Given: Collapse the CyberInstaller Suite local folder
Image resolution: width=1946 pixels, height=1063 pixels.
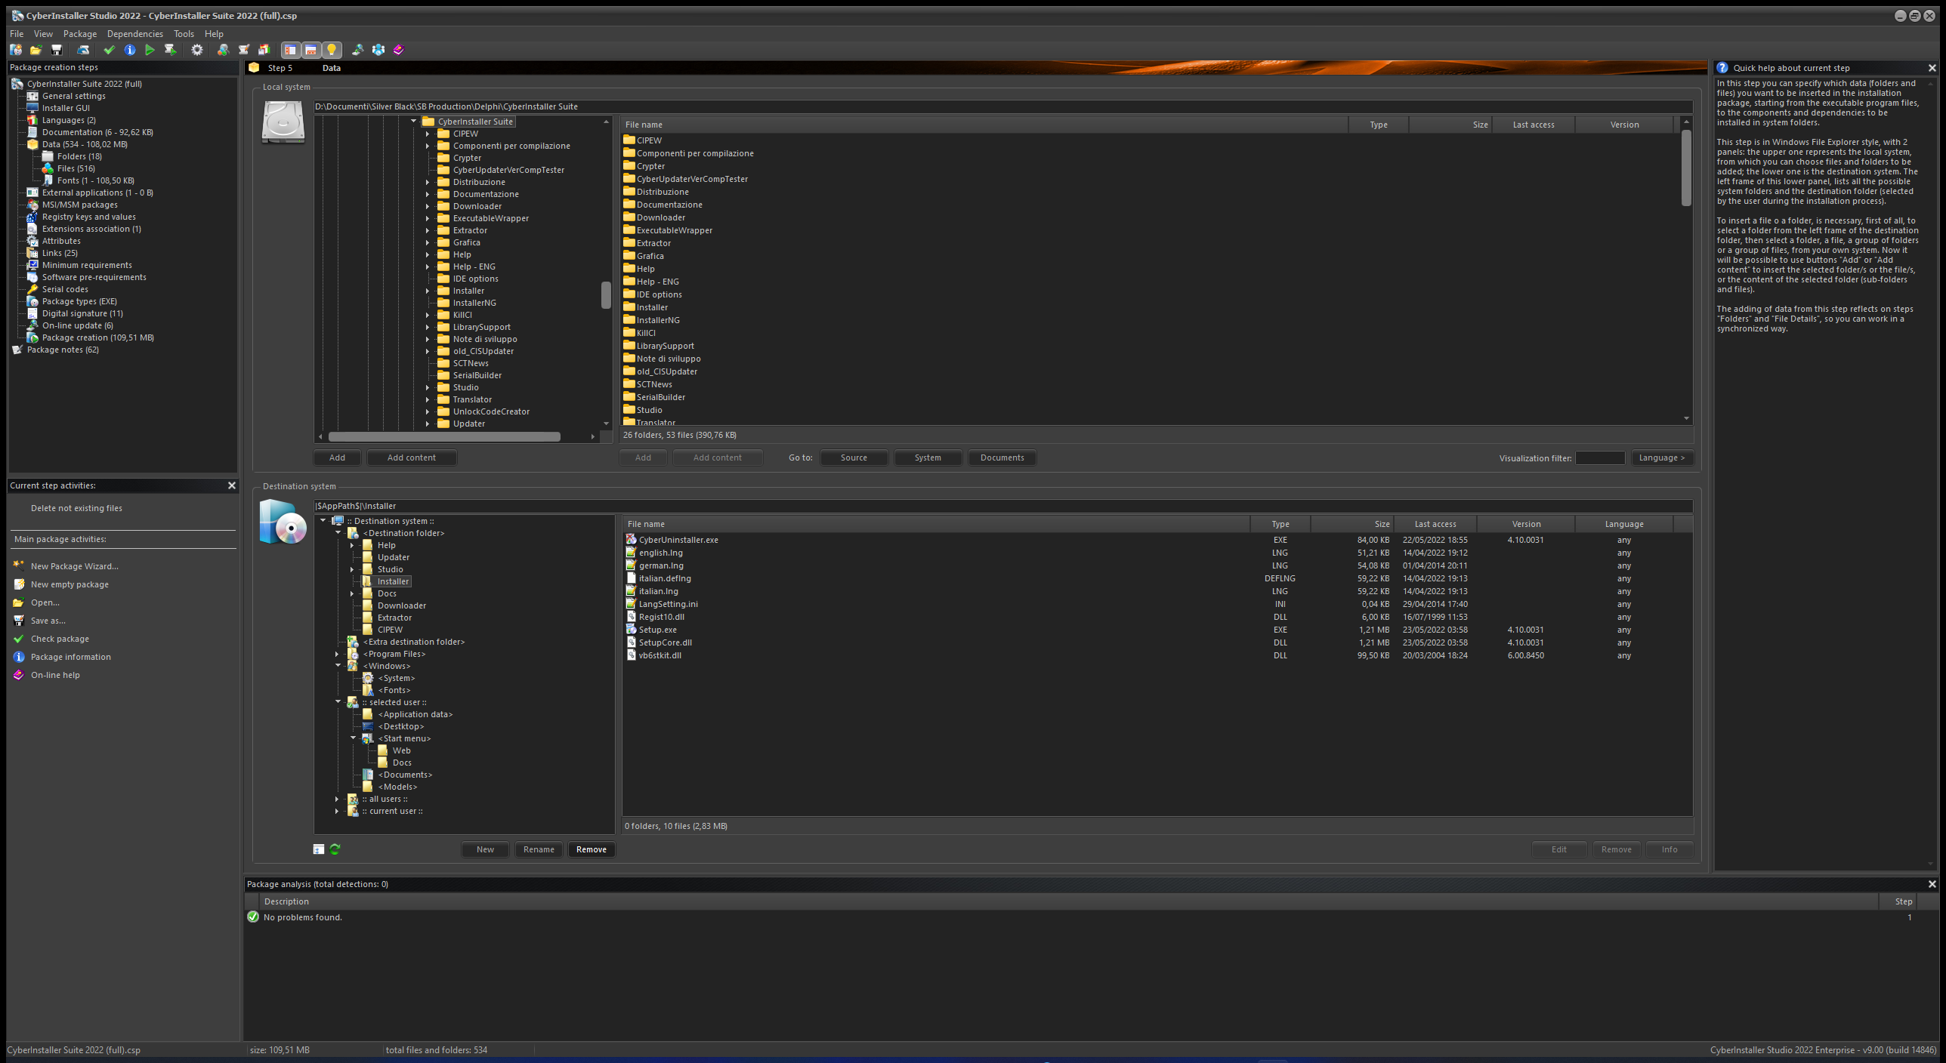Looking at the screenshot, I should (x=413, y=122).
